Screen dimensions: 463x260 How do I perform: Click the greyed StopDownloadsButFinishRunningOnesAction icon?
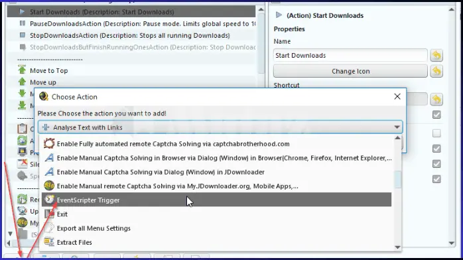[23, 47]
